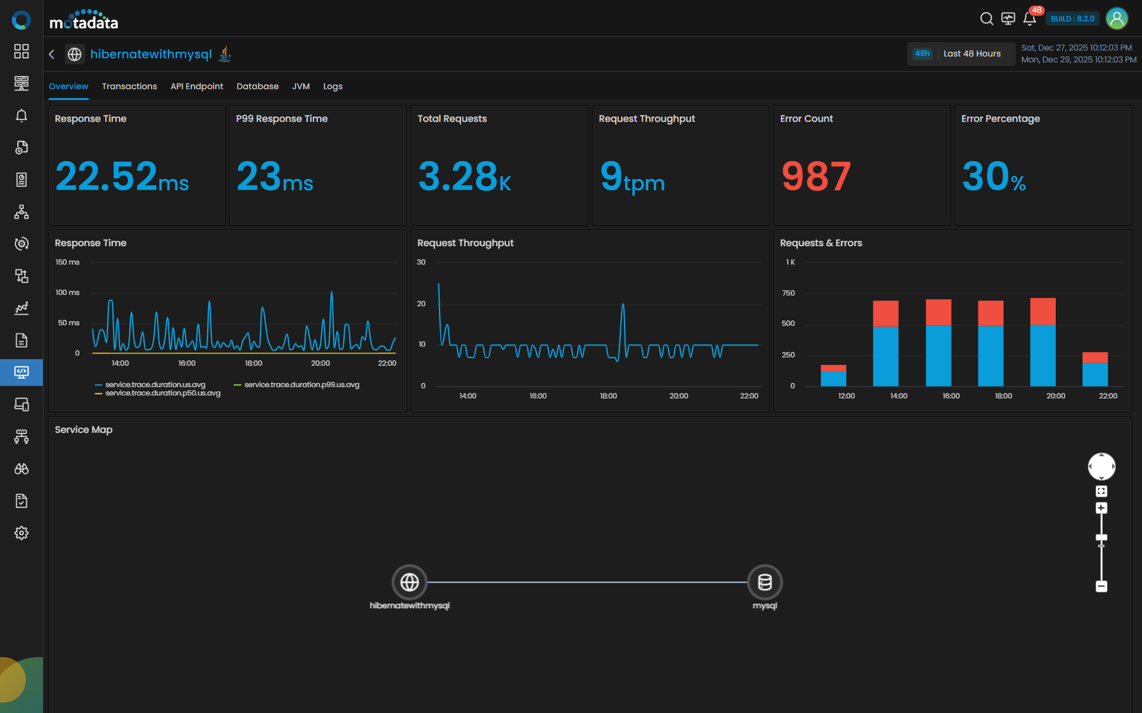Click the notifications bell with 48 badge
This screenshot has width=1142, height=713.
[1030, 19]
